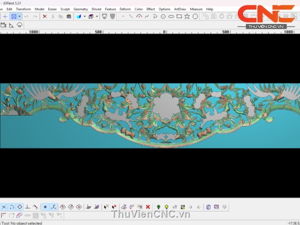The image size is (300, 225).
Task: Expand the dropdown arrow beside the selection box tool
Action: pos(19,16)
